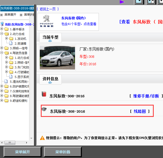Click the down arrow of tree vertical scrollbar
The height and width of the screenshot is (158, 163).
click(x=31, y=138)
